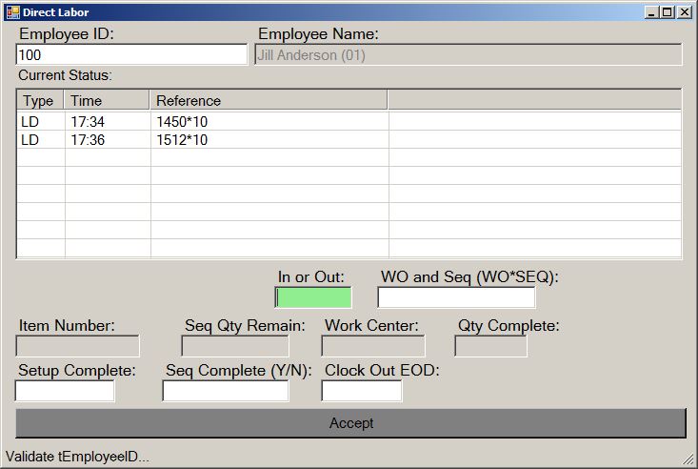Click the Type column header
Viewport: 698px width, 469px height.
point(39,100)
